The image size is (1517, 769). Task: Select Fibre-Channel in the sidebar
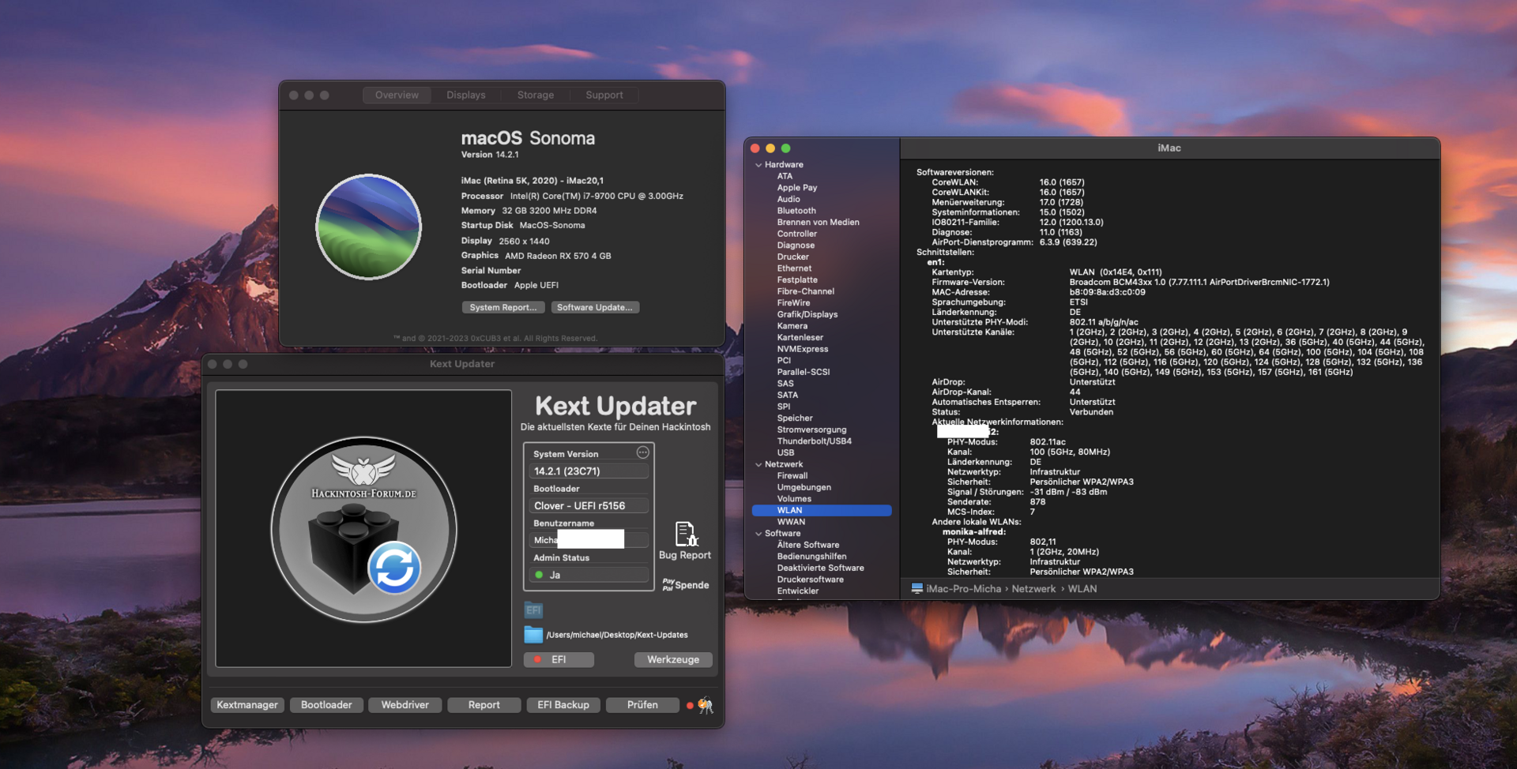806,291
